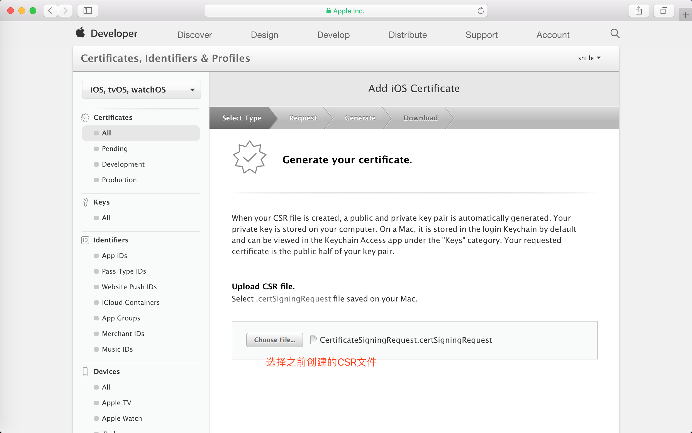Open the Develop menu
Image resolution: width=692 pixels, height=433 pixels.
click(x=333, y=35)
